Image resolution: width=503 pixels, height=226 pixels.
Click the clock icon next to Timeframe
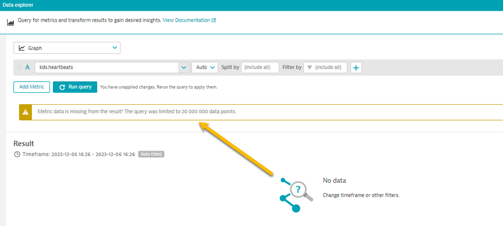click(17, 154)
